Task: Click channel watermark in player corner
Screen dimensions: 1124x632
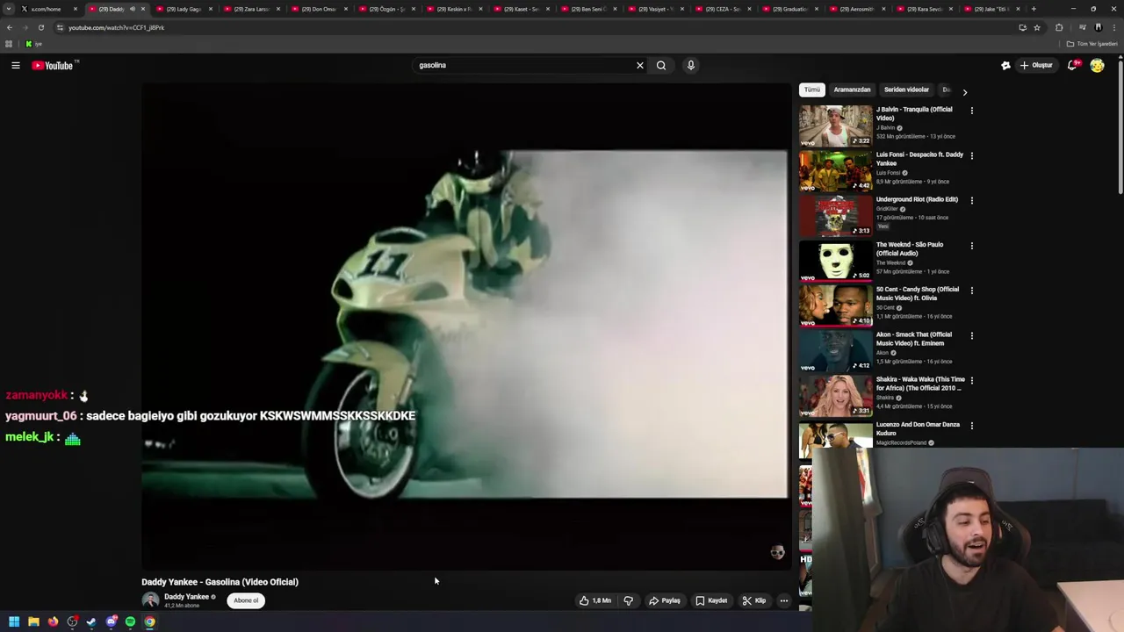Action: [x=777, y=552]
